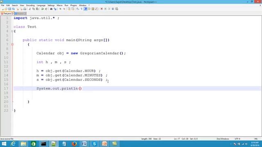The height and width of the screenshot is (147, 262).
Task: Click the Undo arrow icon
Action: click(42, 9)
